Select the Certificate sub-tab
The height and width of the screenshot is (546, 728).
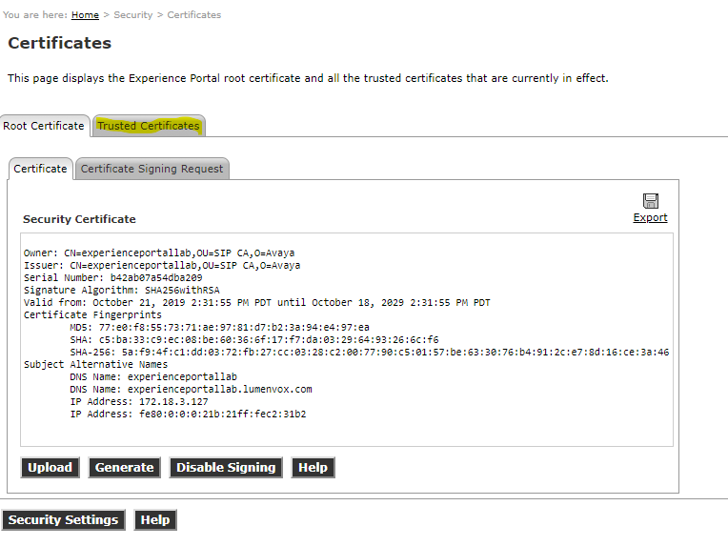coord(40,169)
